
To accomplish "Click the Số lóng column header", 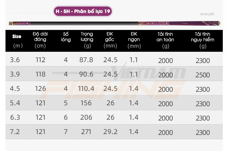I will click(x=66, y=37).
